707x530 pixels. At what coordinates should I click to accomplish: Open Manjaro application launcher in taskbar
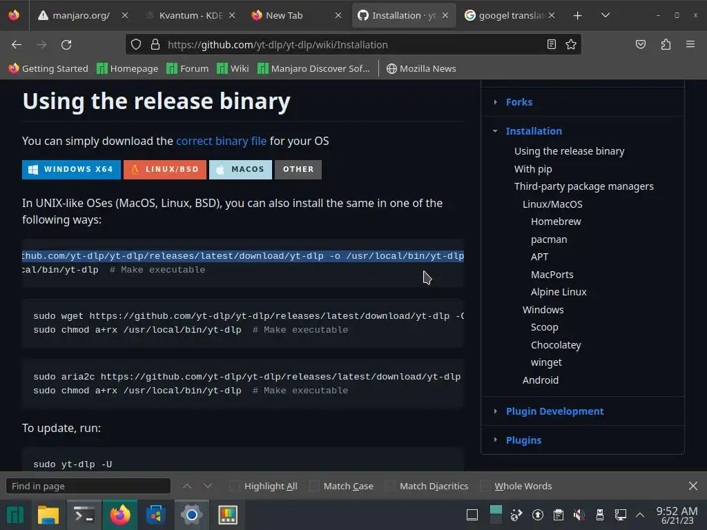point(15,515)
